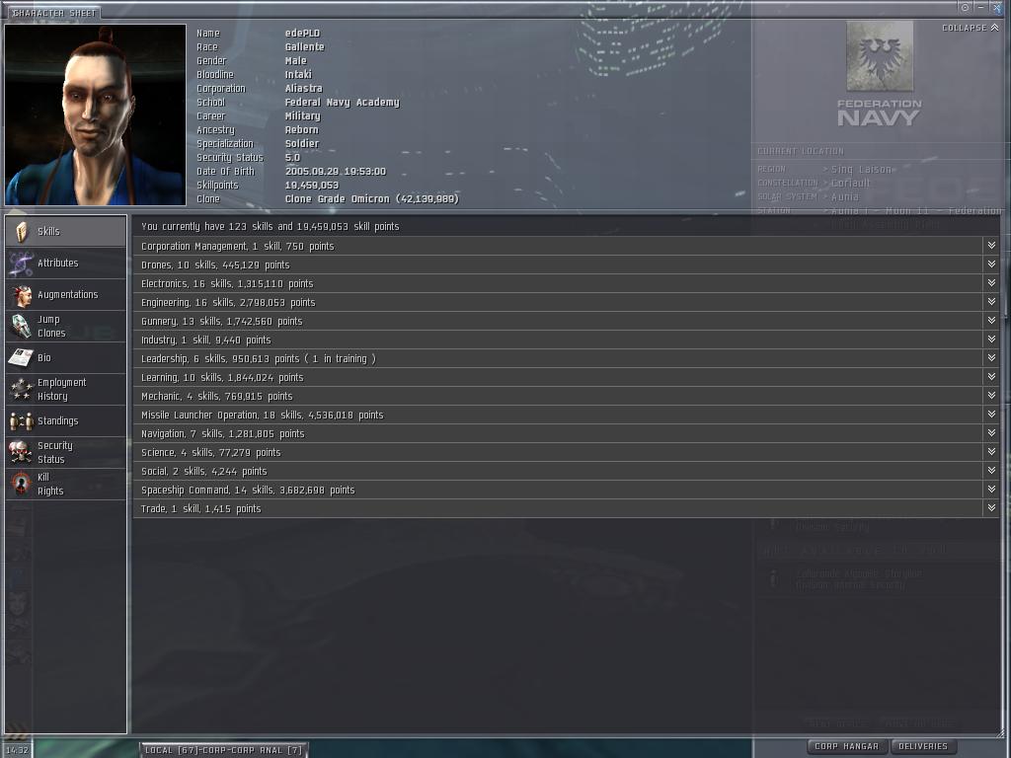Image resolution: width=1011 pixels, height=758 pixels.
Task: Click the Deliveries button
Action: 923,746
